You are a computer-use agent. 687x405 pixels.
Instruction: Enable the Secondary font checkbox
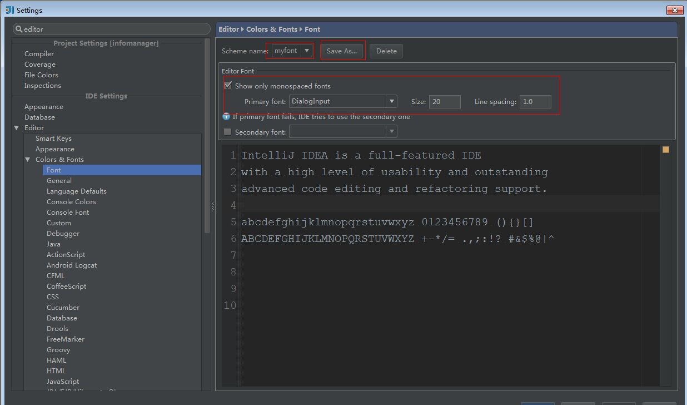[227, 132]
